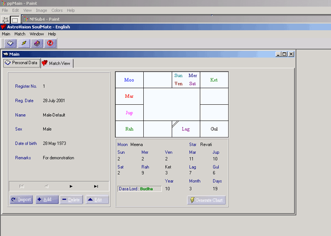
Task: Open the Colors menu in ppMain Paint
Action: tap(57, 10)
